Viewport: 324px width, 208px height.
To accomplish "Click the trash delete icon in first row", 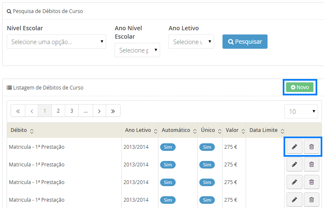I will point(311,147).
